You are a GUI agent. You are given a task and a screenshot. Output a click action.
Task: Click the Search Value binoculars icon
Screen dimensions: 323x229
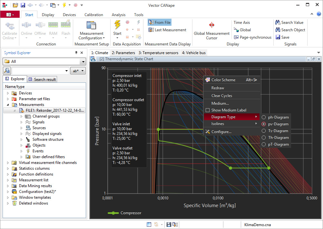pyautogui.click(x=278, y=23)
